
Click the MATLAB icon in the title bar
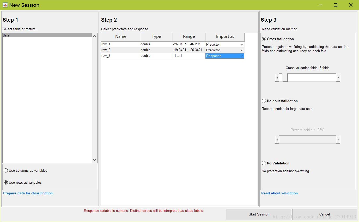click(5, 5)
